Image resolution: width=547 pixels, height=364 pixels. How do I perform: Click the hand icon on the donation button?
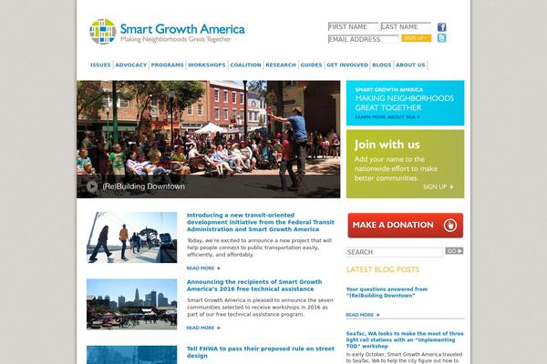pyautogui.click(x=450, y=226)
